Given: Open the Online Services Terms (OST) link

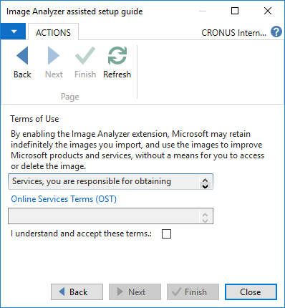Looking at the screenshot, I should [64, 199].
